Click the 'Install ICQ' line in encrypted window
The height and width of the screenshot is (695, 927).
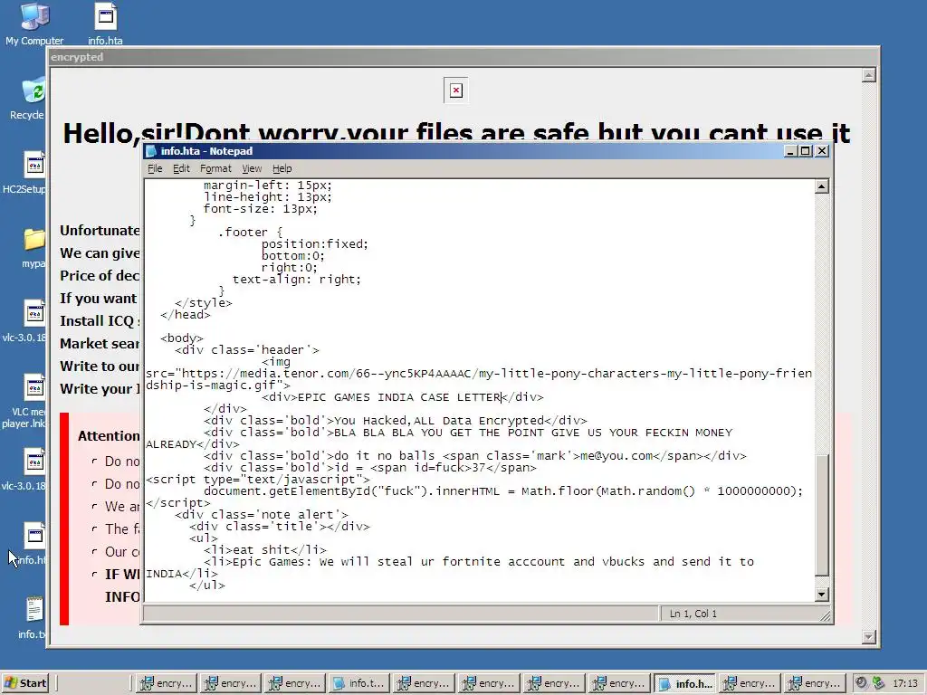100,321
